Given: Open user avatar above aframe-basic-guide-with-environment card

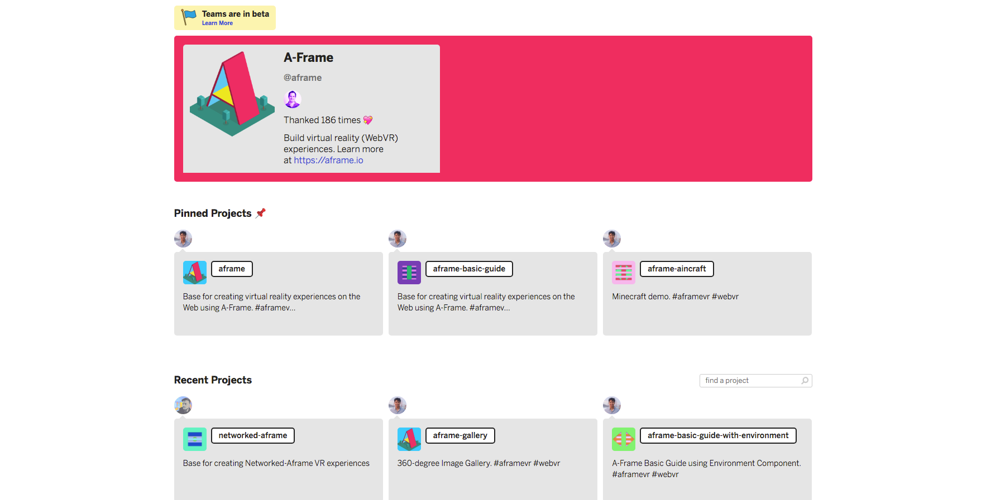Looking at the screenshot, I should (x=612, y=405).
